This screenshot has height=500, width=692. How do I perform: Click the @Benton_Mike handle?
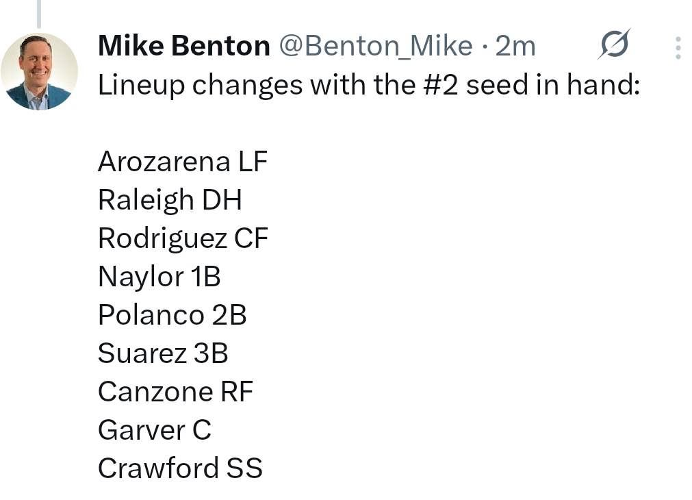(375, 47)
